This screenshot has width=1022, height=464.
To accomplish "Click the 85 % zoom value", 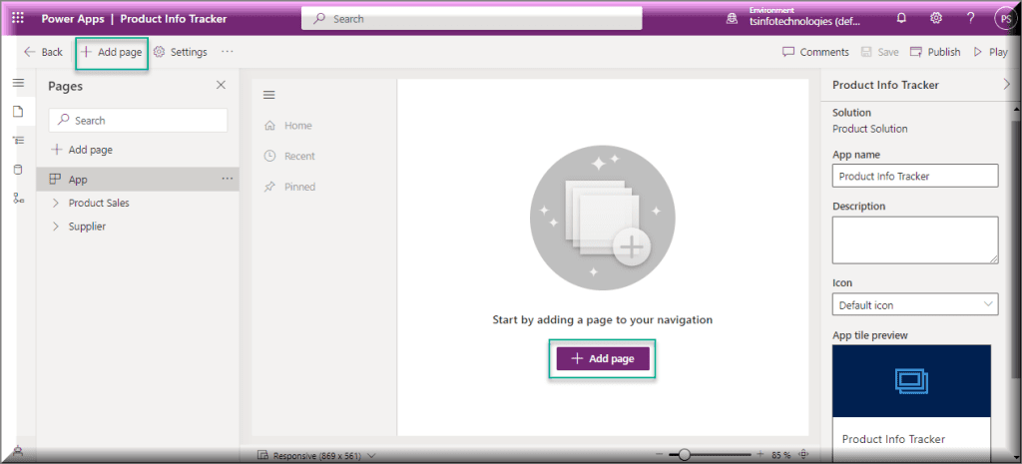I will pos(780,455).
